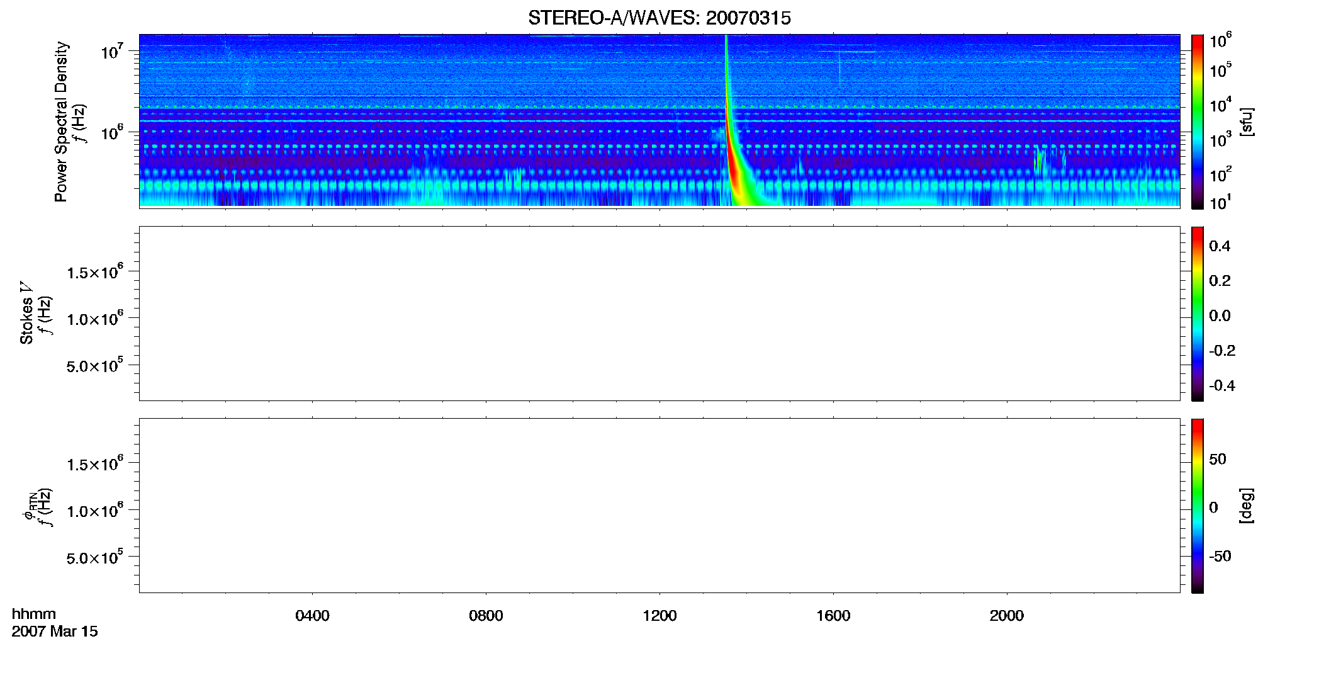Click the deg colorbar of the bottom panel

[x=1198, y=506]
